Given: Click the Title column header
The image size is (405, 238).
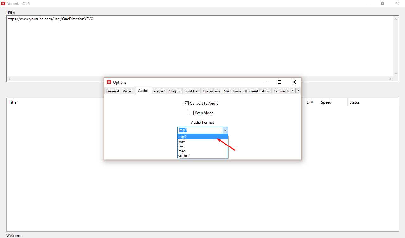Looking at the screenshot, I should [12, 102].
